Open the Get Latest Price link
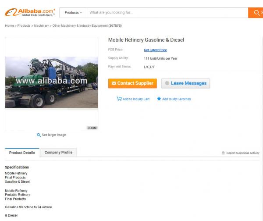This screenshot has width=263, height=221. [x=155, y=50]
